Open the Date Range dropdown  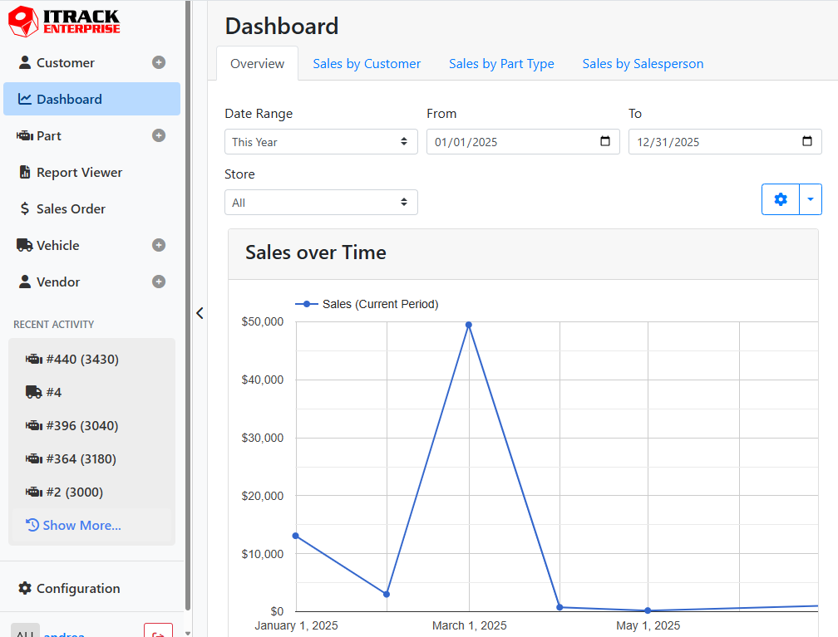(321, 141)
